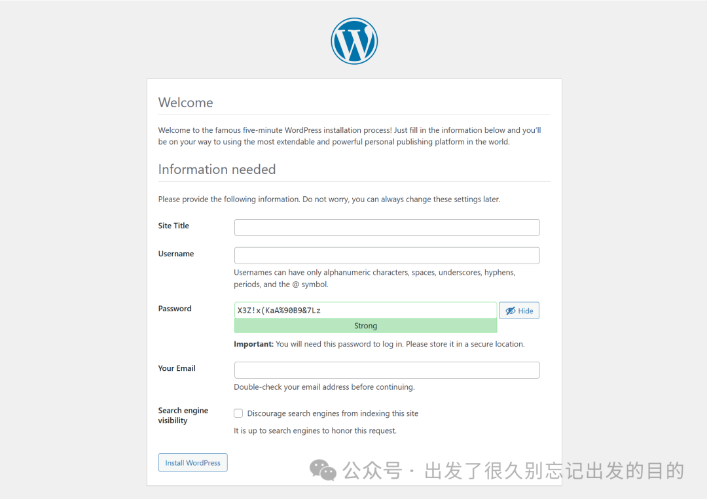
Task: Hide the password with the eye button
Action: [518, 311]
